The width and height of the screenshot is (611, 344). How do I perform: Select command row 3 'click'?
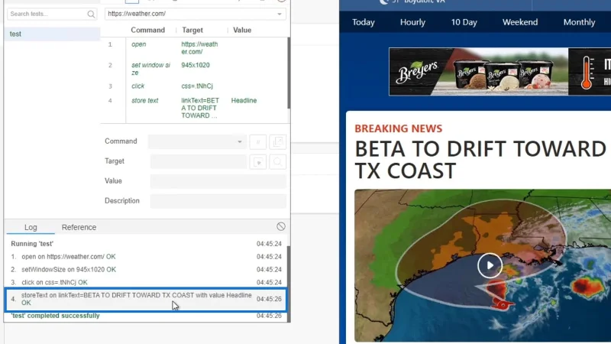pyautogui.click(x=195, y=86)
